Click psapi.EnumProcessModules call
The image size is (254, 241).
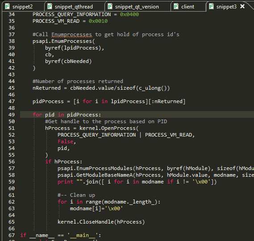95,168
